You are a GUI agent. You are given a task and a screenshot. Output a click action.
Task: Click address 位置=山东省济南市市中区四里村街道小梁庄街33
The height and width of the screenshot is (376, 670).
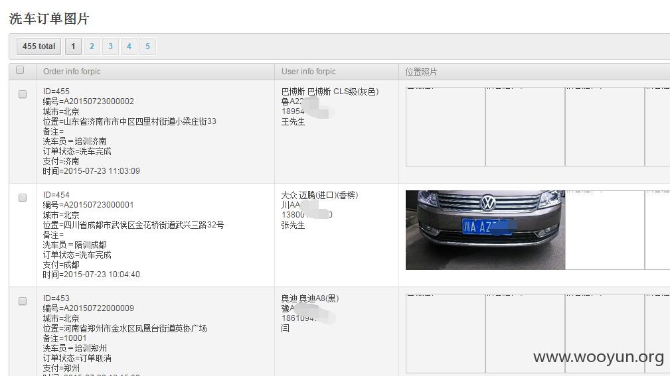pos(129,121)
